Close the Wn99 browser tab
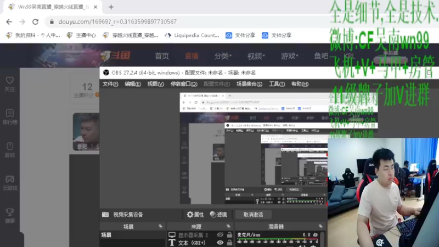 pyautogui.click(x=95, y=7)
